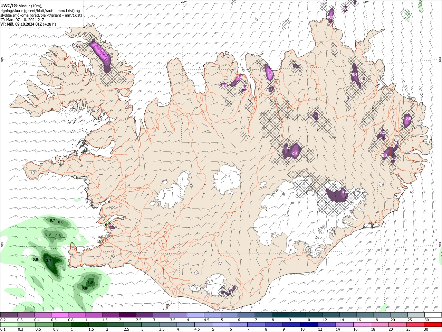Click the 0.1 label on the rain scale
The width and height of the screenshot is (442, 332).
pos(3,330)
